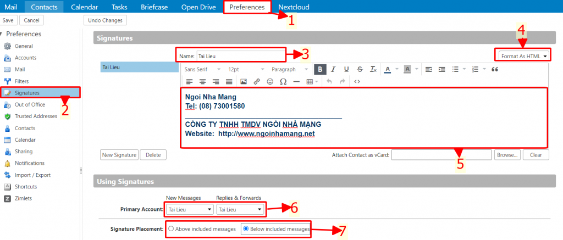Image resolution: width=563 pixels, height=240 pixels.
Task: Click the signature Name input field
Action: pos(241,55)
